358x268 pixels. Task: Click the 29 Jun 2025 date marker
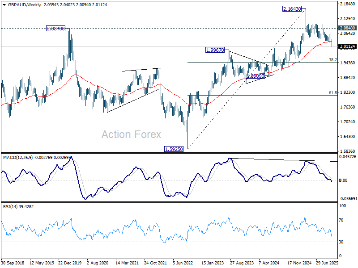[326, 263]
